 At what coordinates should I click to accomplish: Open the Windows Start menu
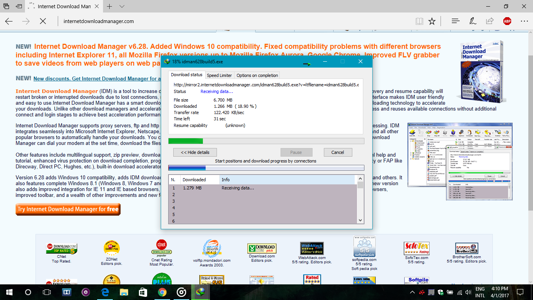9,292
